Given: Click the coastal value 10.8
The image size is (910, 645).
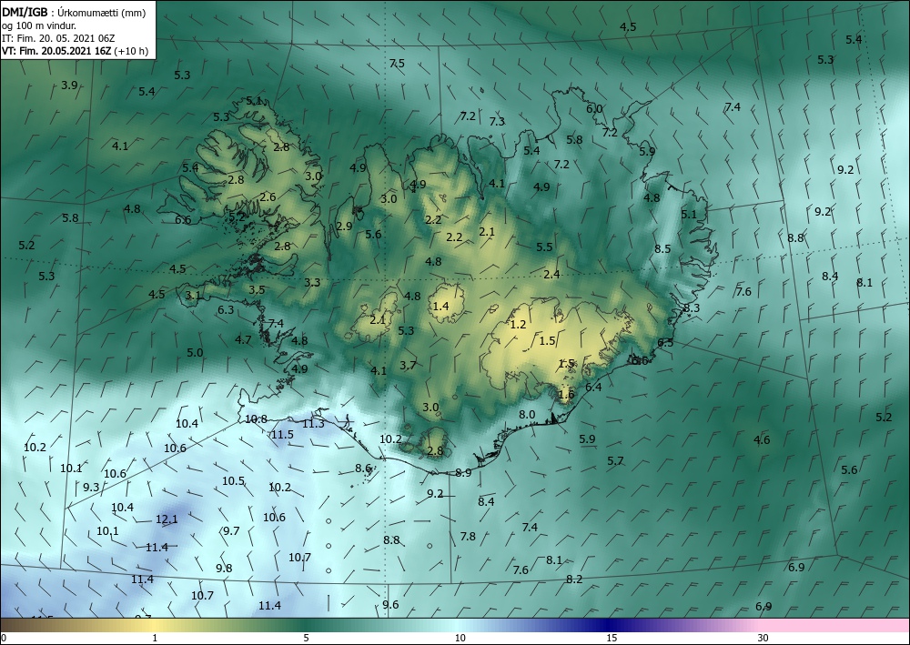Looking at the screenshot, I should pos(256,418).
